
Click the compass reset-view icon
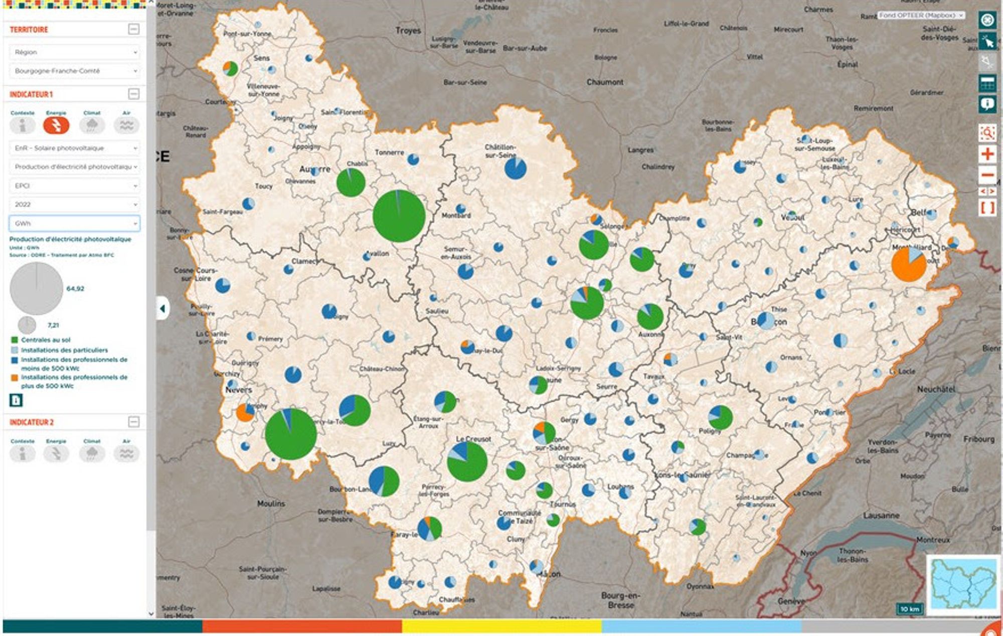click(987, 21)
